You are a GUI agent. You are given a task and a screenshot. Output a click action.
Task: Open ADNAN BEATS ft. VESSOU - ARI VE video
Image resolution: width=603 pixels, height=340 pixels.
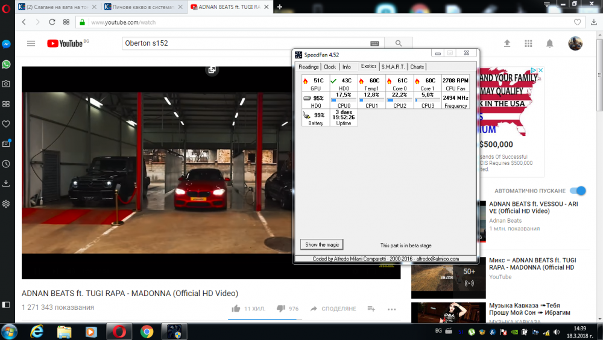533,208
